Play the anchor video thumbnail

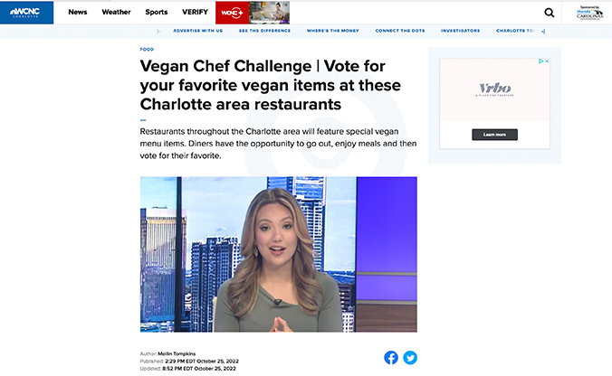pos(279,255)
